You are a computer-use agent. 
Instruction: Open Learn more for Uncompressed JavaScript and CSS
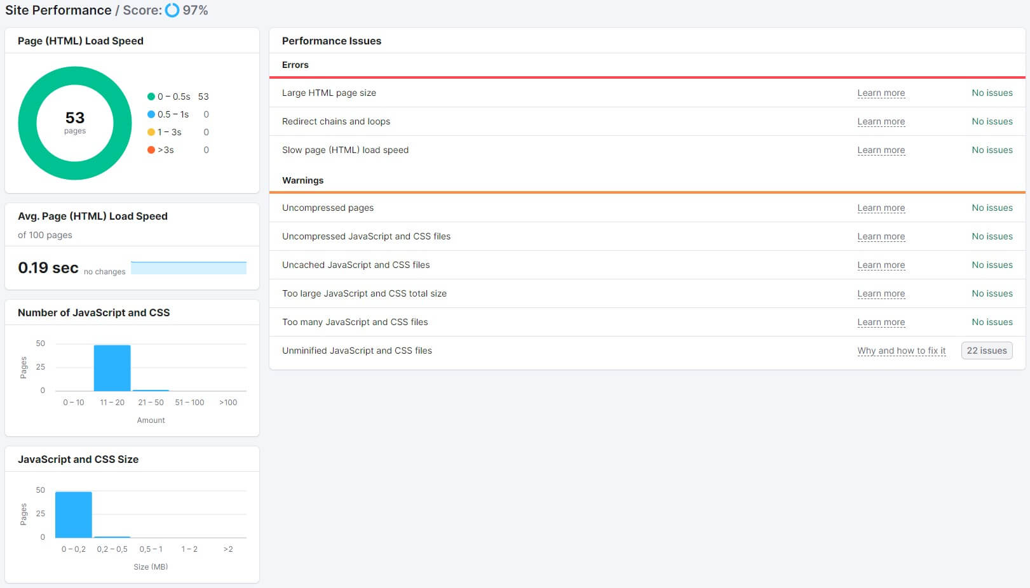(x=881, y=236)
